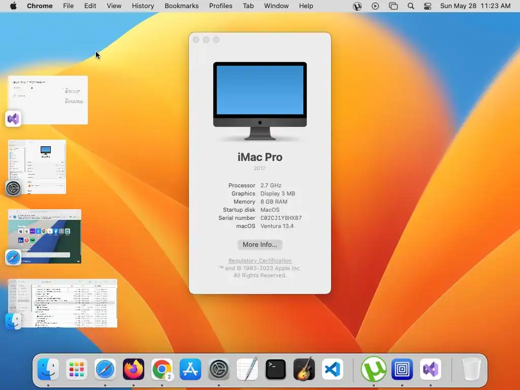Switch to the Safari window thumbnail
The width and height of the screenshot is (520, 390).
tap(45, 237)
